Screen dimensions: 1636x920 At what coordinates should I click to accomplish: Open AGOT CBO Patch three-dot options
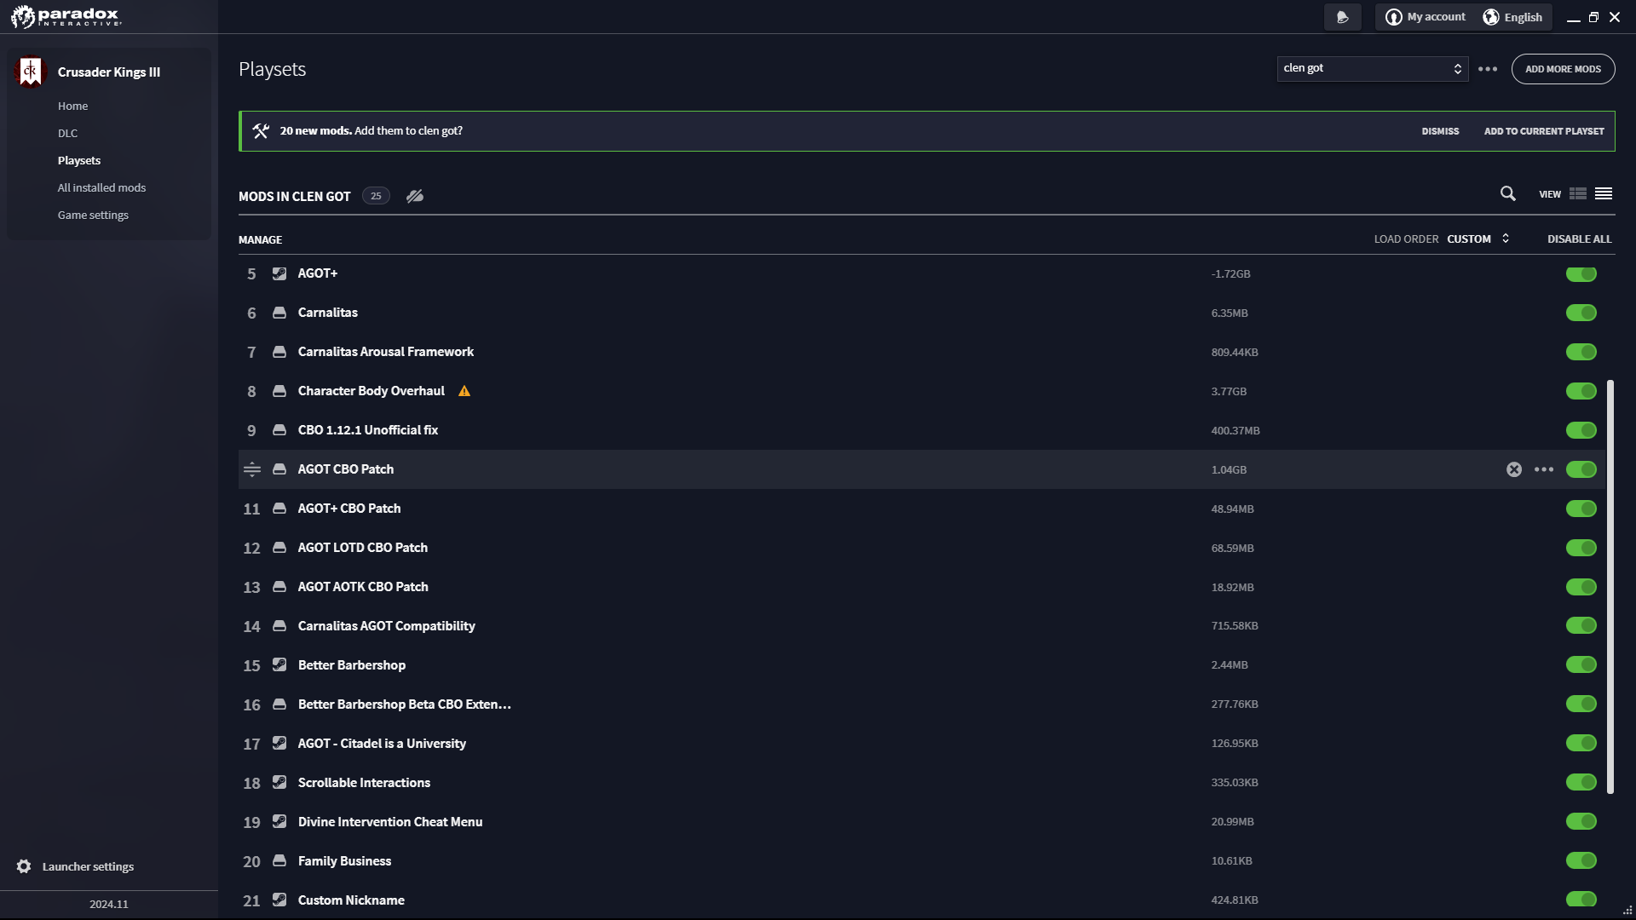pyautogui.click(x=1544, y=469)
